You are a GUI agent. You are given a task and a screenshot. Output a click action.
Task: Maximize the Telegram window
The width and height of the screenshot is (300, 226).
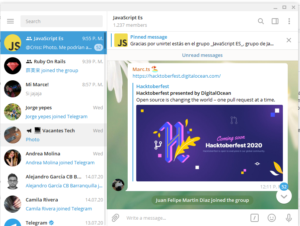pyautogui.click(x=284, y=7)
